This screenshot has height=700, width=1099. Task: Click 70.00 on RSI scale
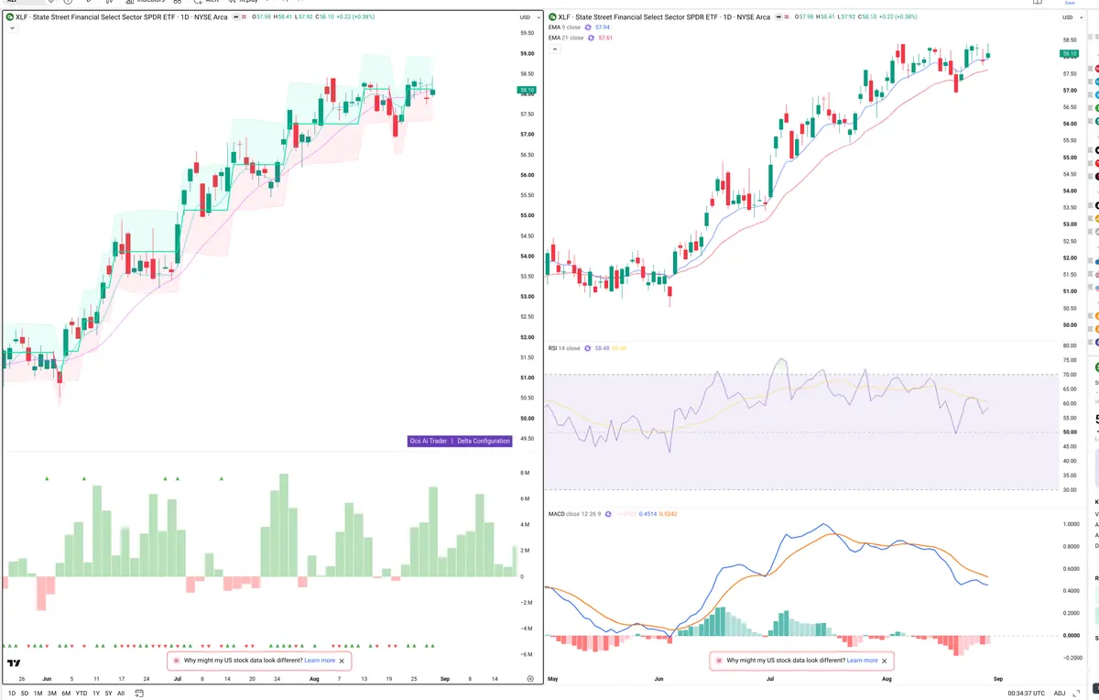1069,375
